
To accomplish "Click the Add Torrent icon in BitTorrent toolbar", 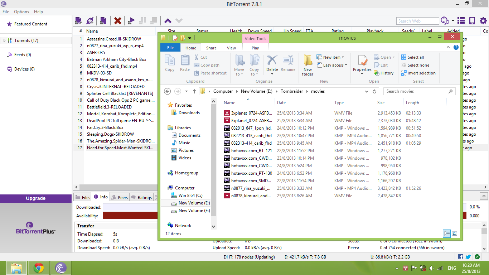I will tap(78, 21).
